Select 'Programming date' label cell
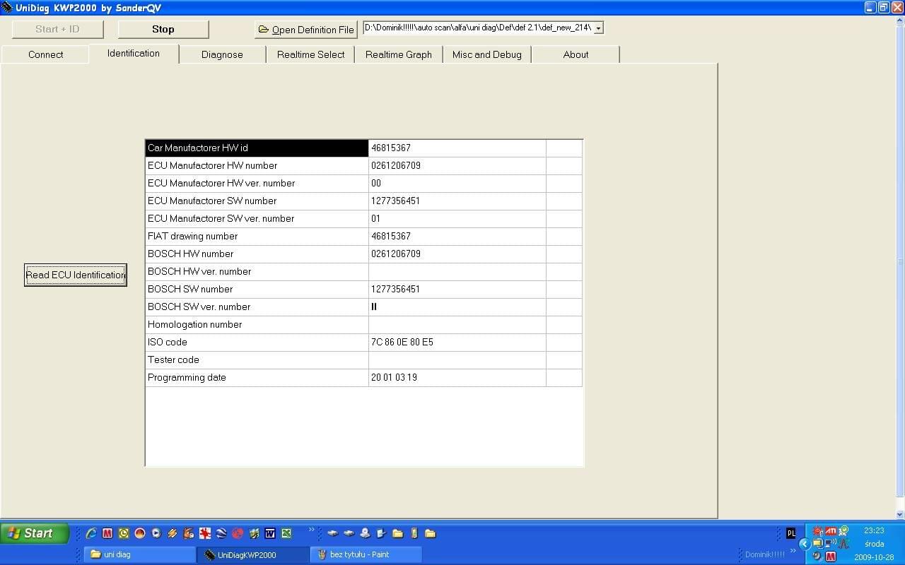Screen dimensions: 905x565 pos(257,378)
